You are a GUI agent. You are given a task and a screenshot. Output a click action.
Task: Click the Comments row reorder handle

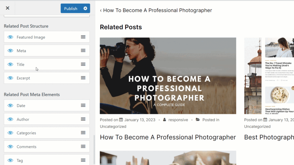click(83, 146)
